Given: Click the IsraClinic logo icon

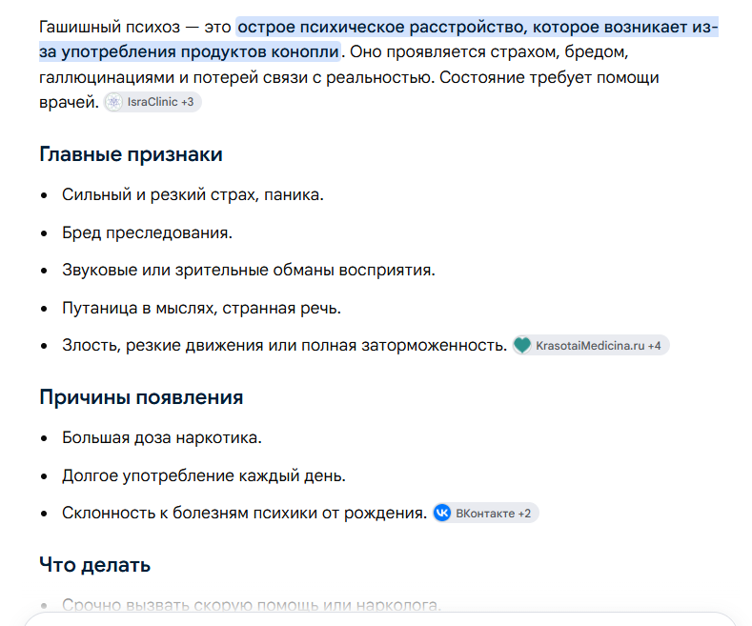Looking at the screenshot, I should (x=114, y=102).
